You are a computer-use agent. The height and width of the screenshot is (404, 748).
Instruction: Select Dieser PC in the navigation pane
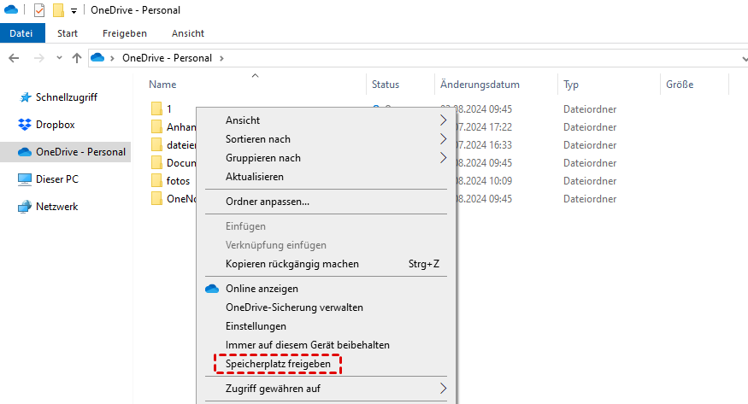56,179
